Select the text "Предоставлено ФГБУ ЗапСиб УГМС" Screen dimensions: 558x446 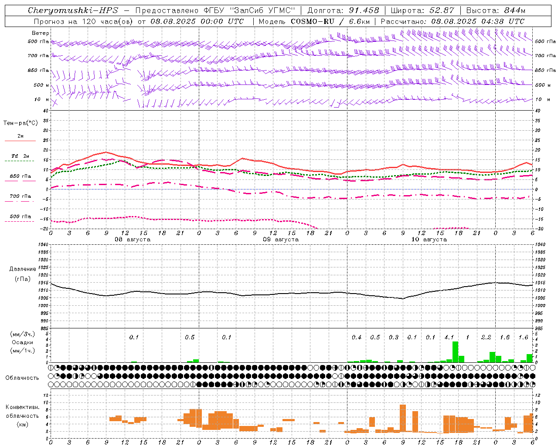[x=215, y=10]
